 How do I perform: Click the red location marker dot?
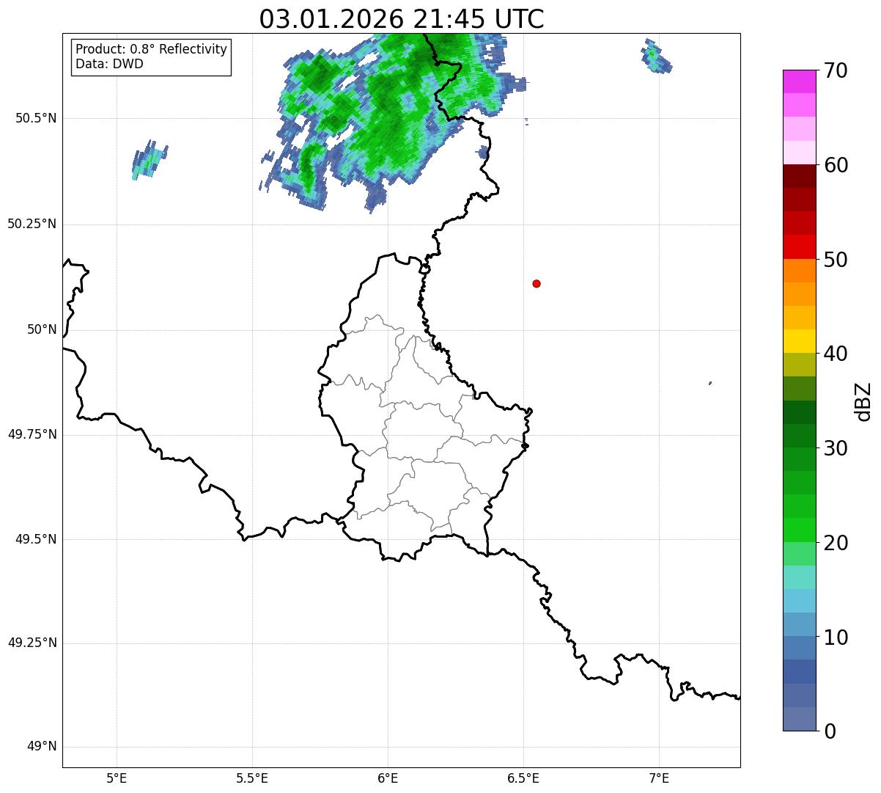point(537,283)
